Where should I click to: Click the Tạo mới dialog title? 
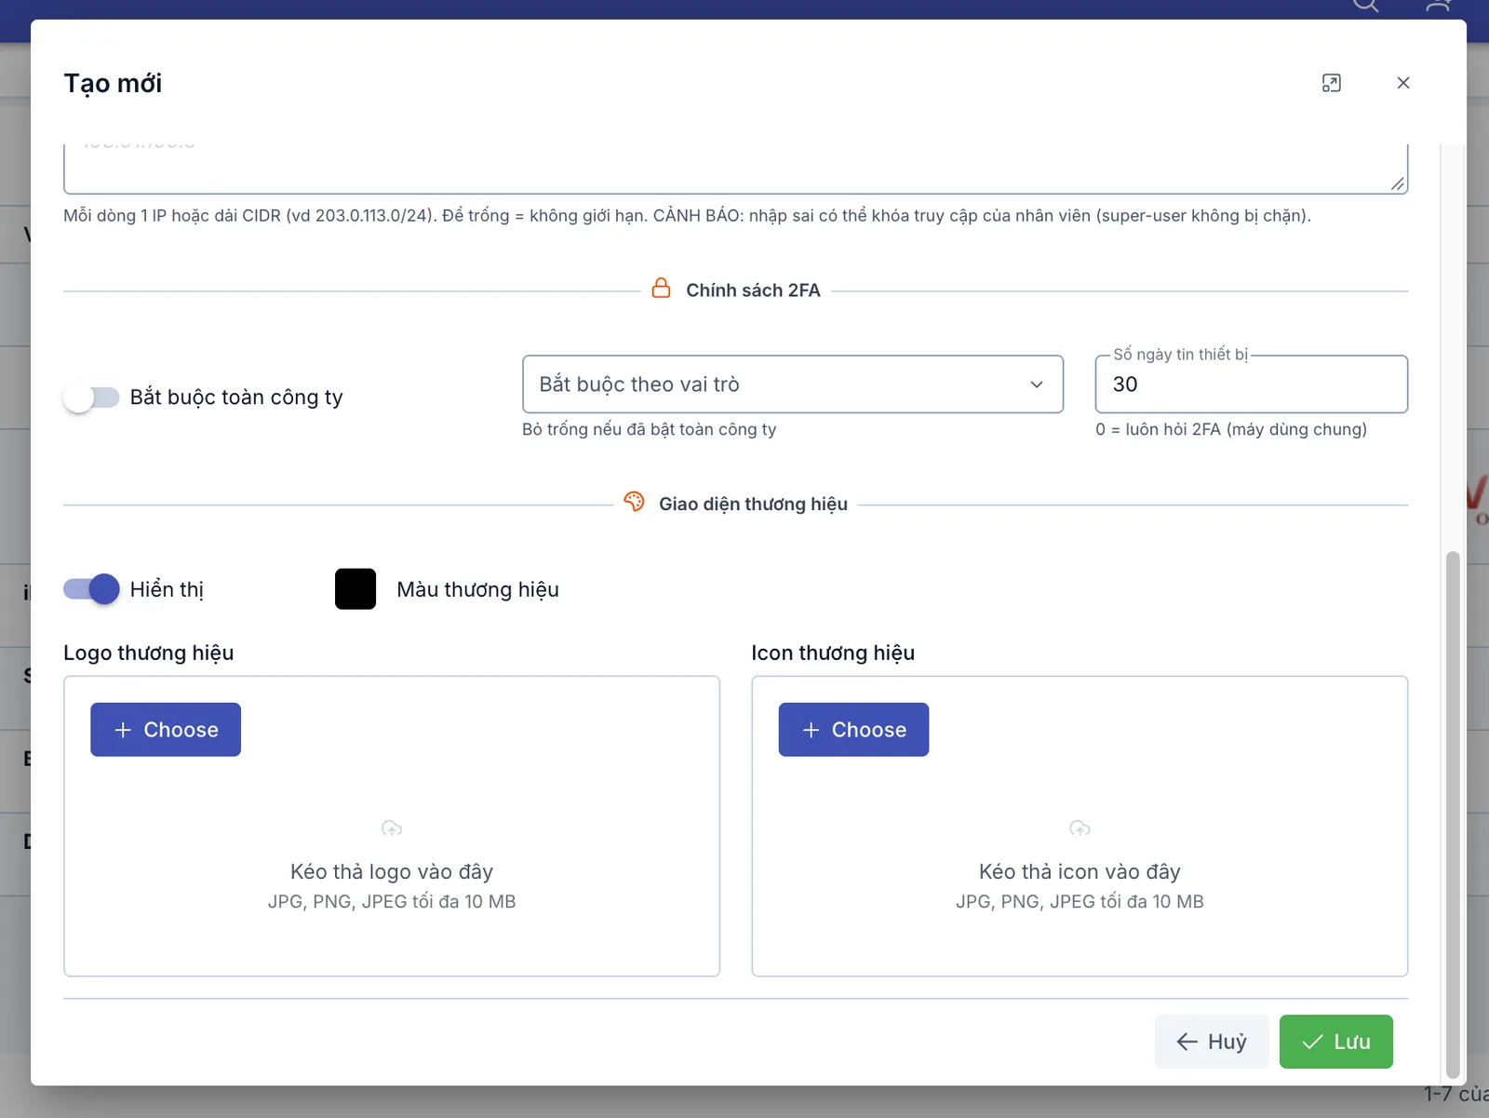coord(113,83)
